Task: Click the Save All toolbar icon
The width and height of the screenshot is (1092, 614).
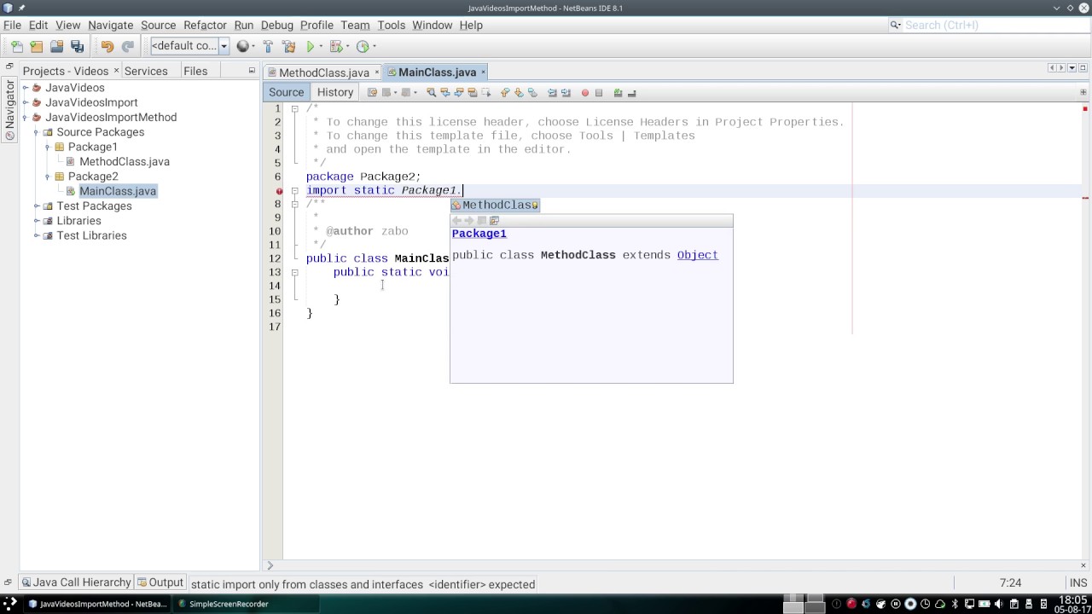Action: tap(77, 46)
